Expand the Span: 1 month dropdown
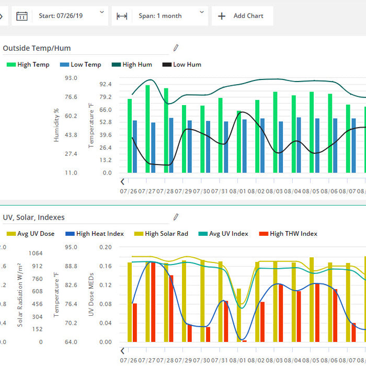Viewport: 366px width, 366px height. (x=171, y=16)
